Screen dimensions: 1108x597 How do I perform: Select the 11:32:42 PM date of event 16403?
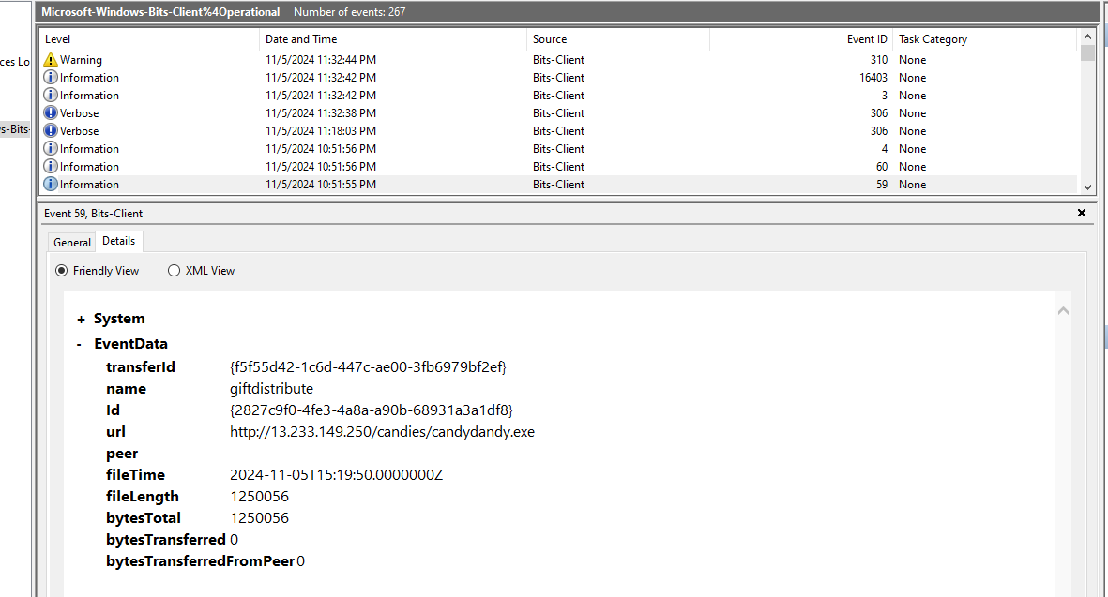tap(321, 78)
